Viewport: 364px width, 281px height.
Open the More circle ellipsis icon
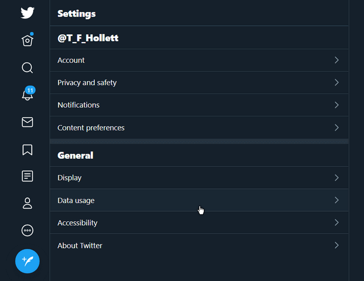pyautogui.click(x=28, y=231)
